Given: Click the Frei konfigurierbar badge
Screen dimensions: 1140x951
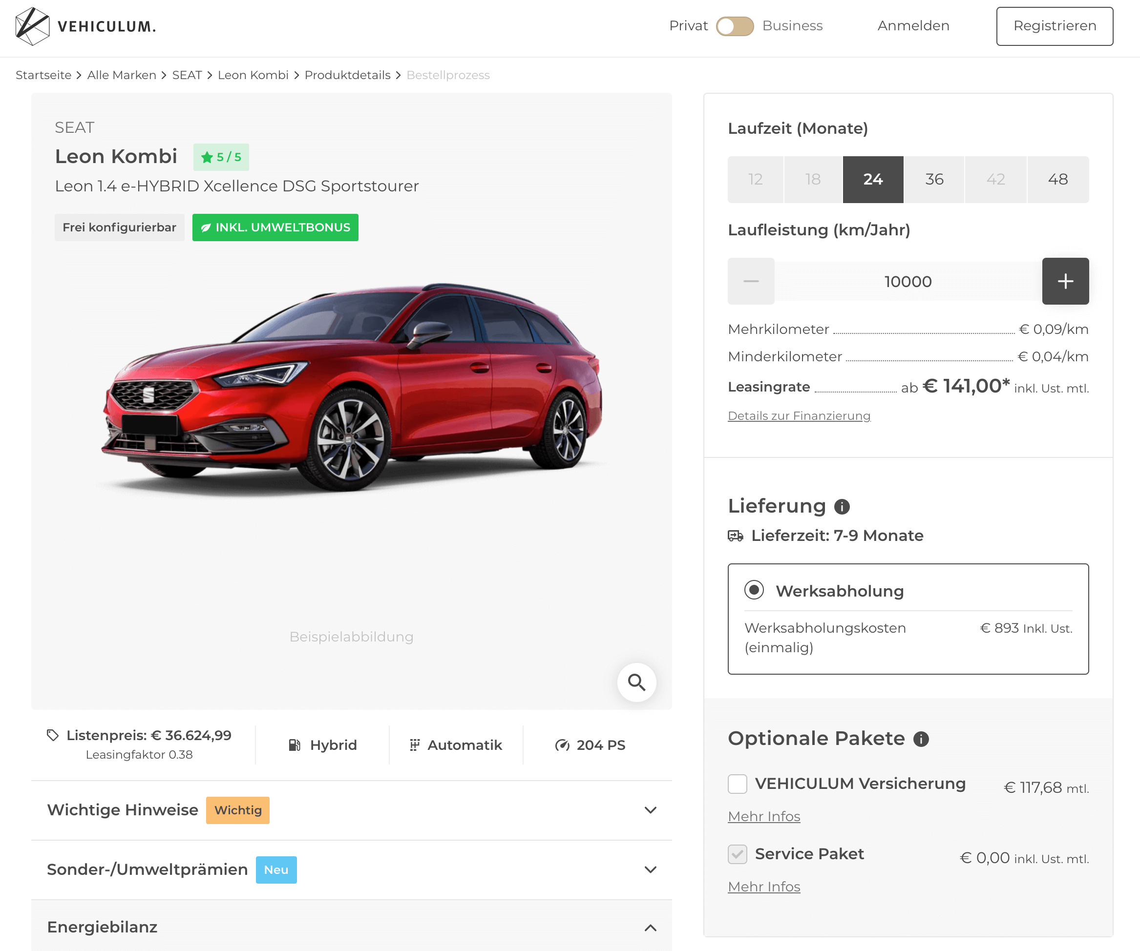Looking at the screenshot, I should (x=120, y=227).
